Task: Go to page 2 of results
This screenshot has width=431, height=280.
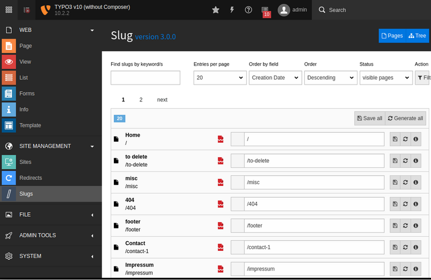Action: (x=141, y=100)
